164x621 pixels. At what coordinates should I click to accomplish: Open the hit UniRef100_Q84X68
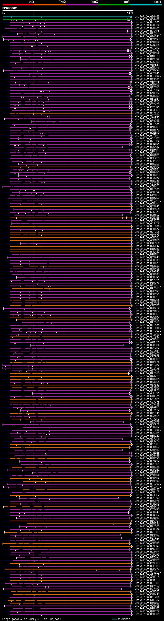(147, 17)
